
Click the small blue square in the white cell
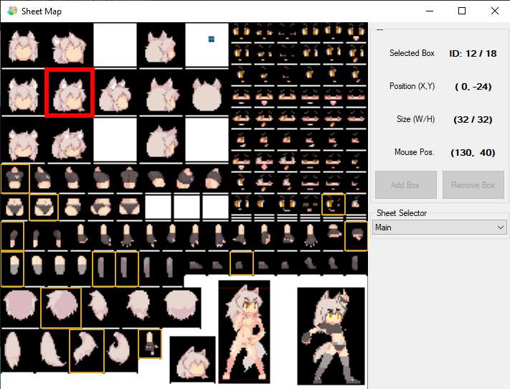click(211, 39)
